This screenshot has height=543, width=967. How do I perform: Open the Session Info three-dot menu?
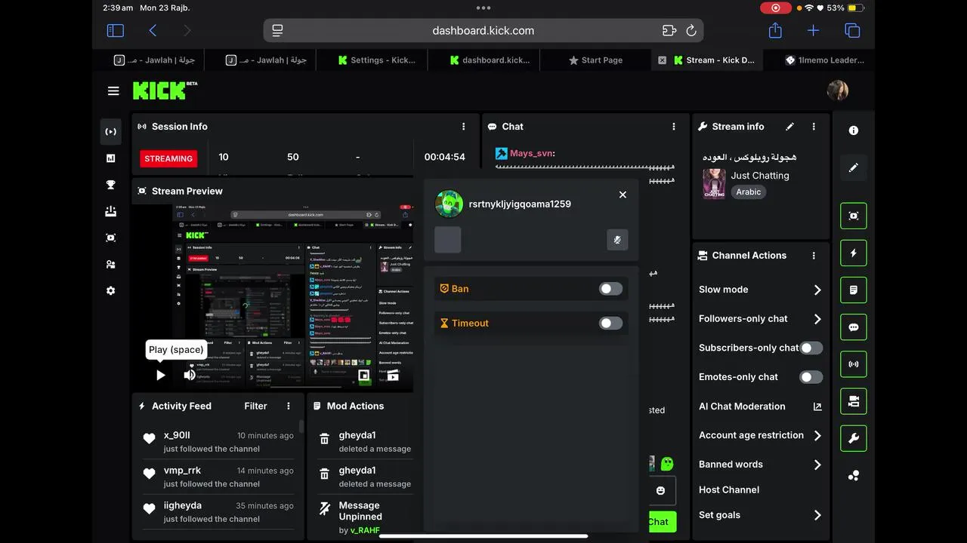point(464,127)
